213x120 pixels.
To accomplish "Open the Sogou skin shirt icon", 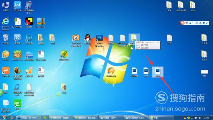I will click(x=204, y=23).
